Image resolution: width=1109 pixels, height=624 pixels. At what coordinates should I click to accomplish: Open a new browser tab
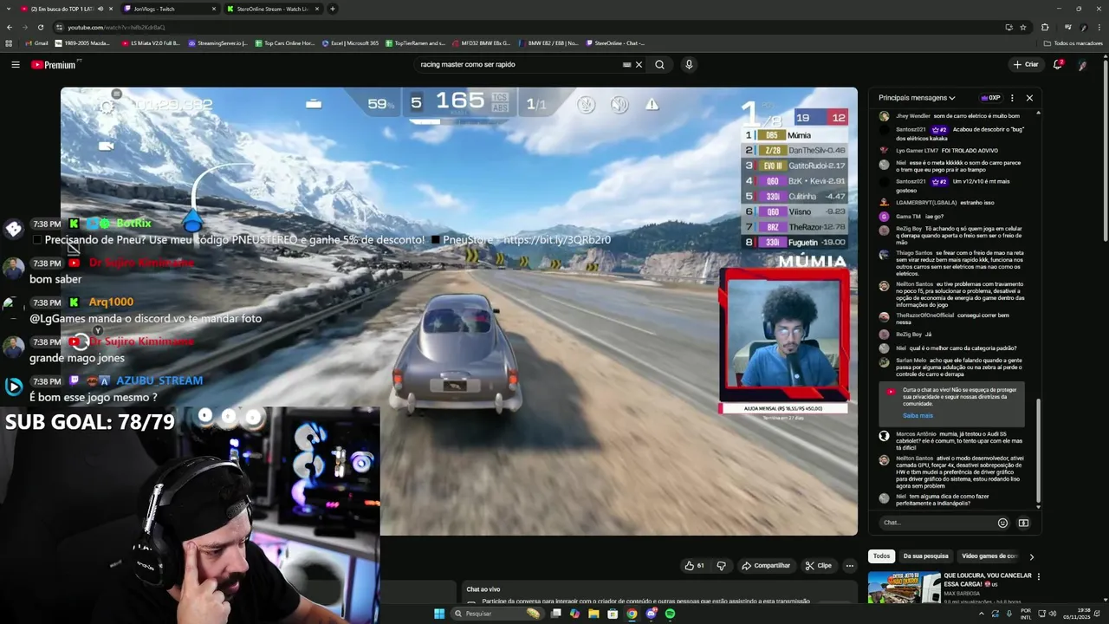point(332,9)
